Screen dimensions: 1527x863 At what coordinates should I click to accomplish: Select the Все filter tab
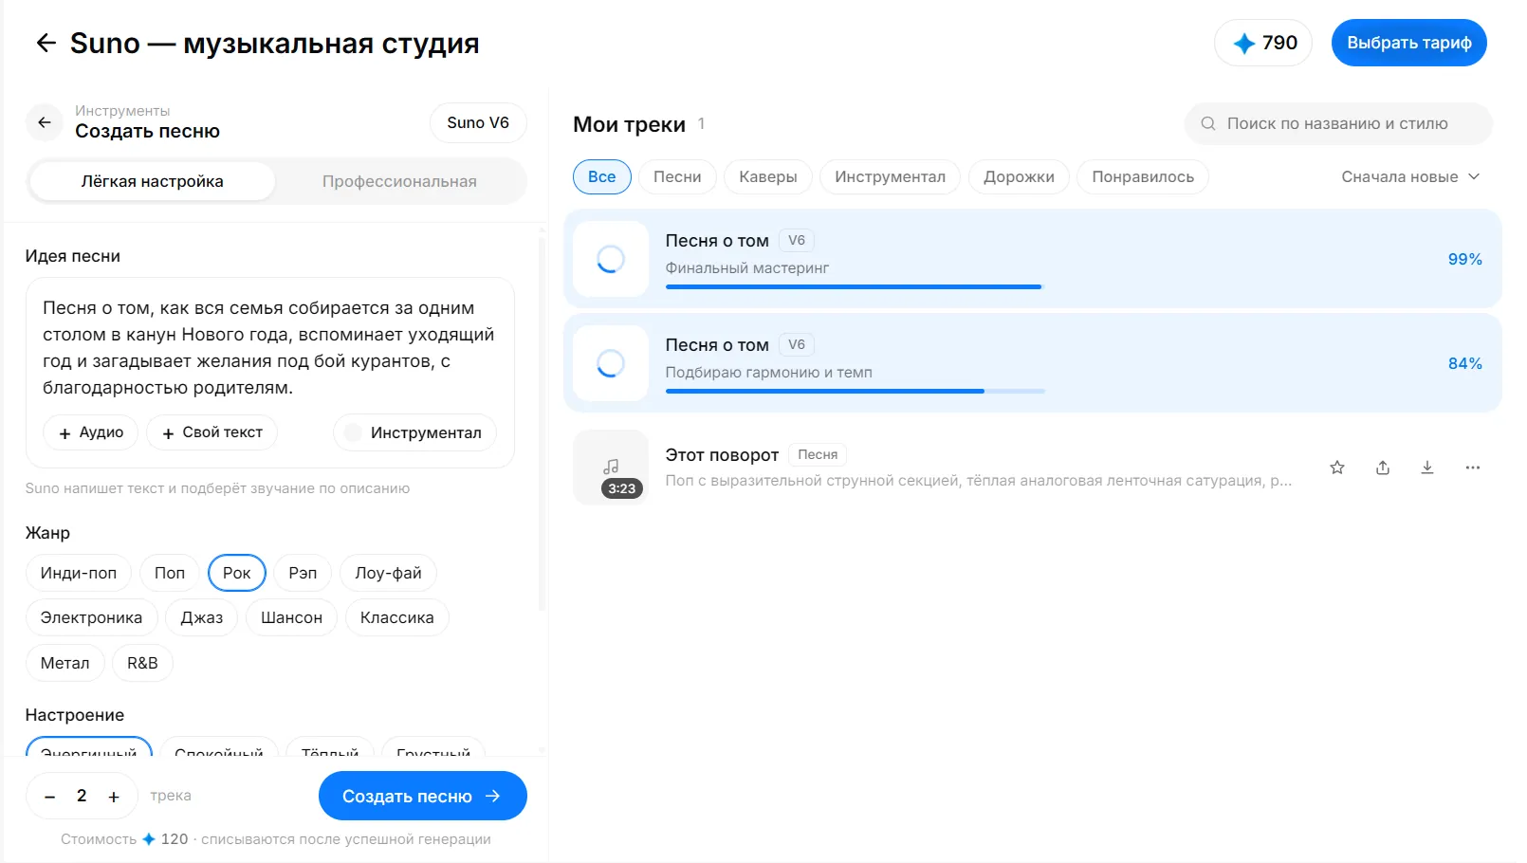tap(602, 176)
